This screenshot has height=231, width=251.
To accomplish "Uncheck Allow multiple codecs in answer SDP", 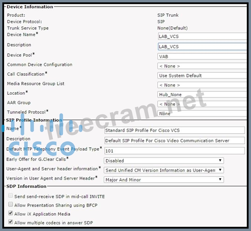I will point(11,222).
